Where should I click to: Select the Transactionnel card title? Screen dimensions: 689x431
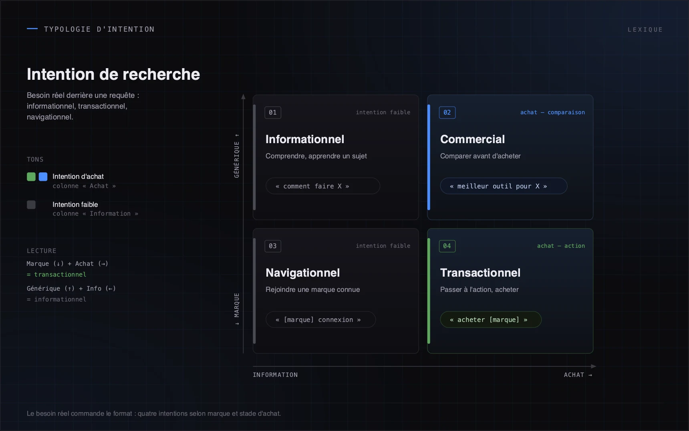480,273
